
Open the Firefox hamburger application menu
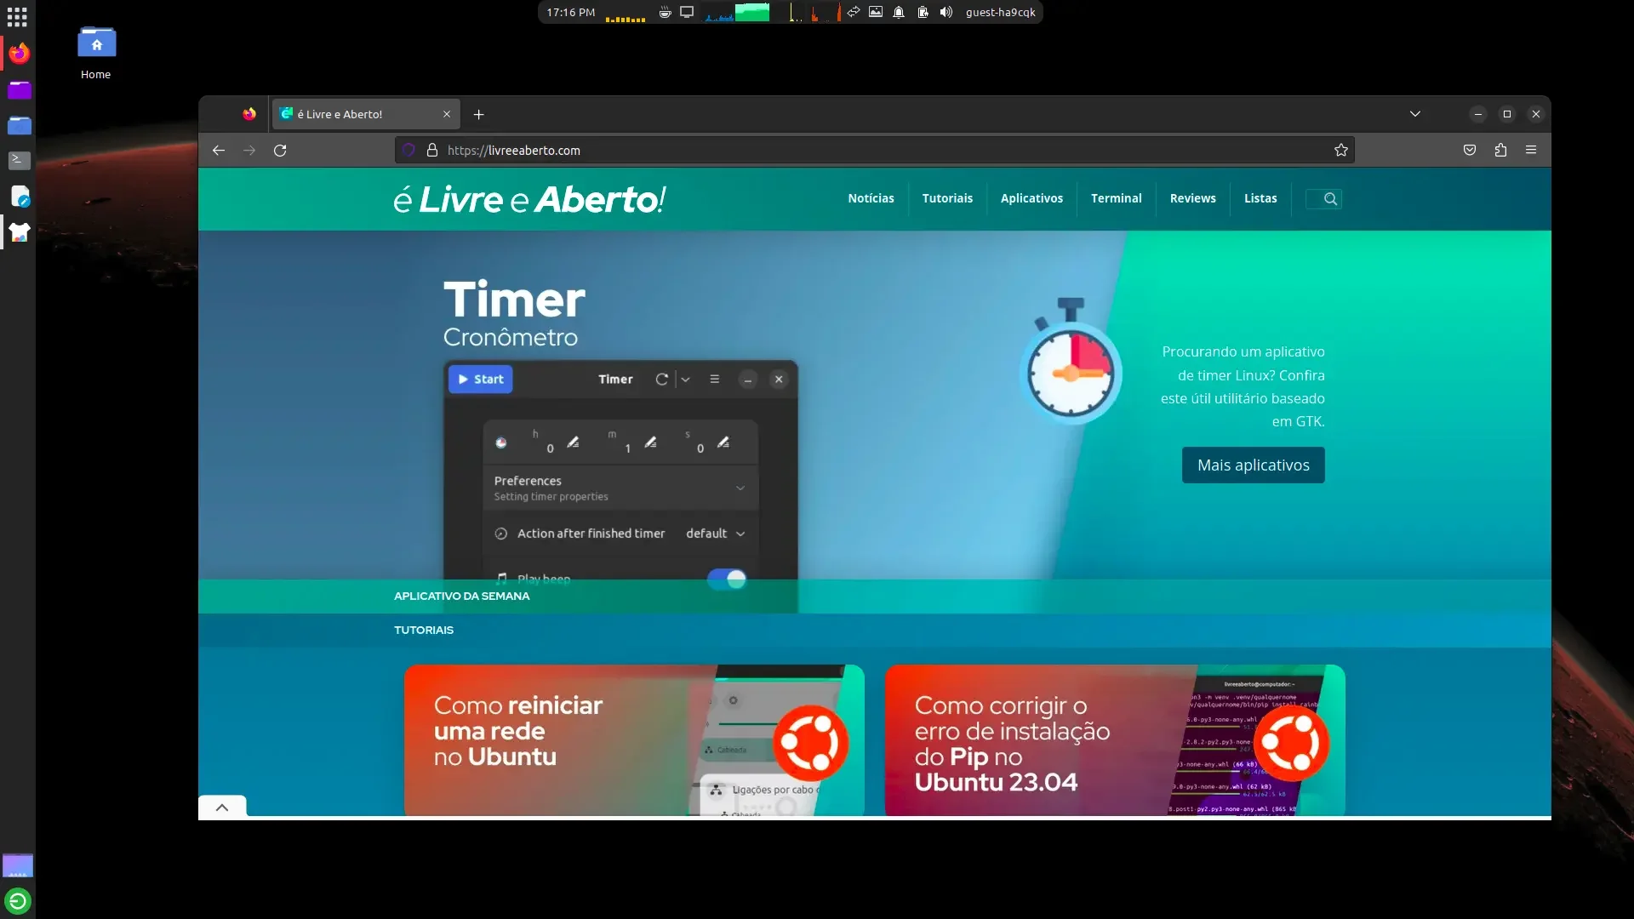(1531, 151)
